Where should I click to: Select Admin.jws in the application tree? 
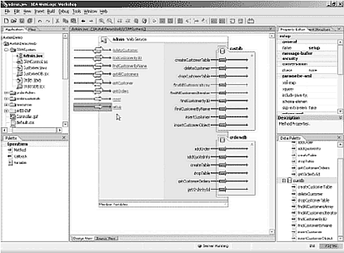coord(33,56)
